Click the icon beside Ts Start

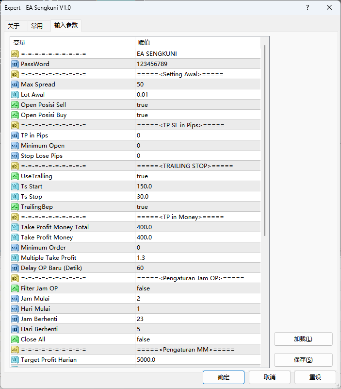coord(15,186)
